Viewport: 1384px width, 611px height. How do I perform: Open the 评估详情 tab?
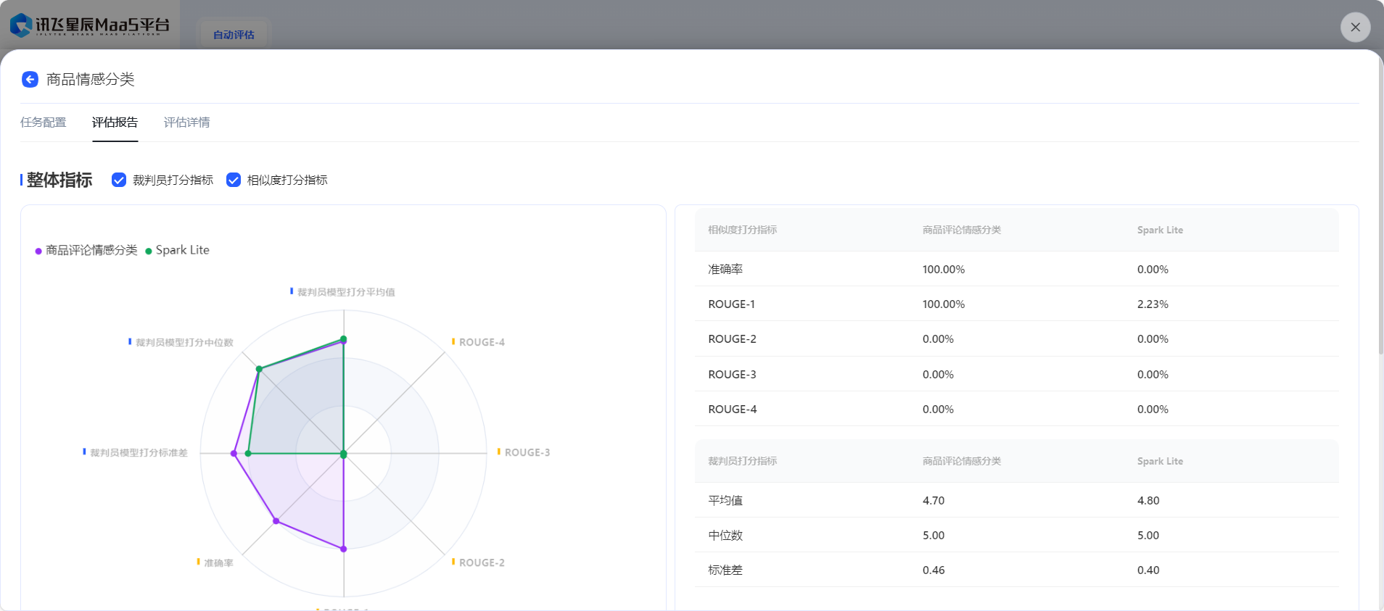(x=186, y=122)
